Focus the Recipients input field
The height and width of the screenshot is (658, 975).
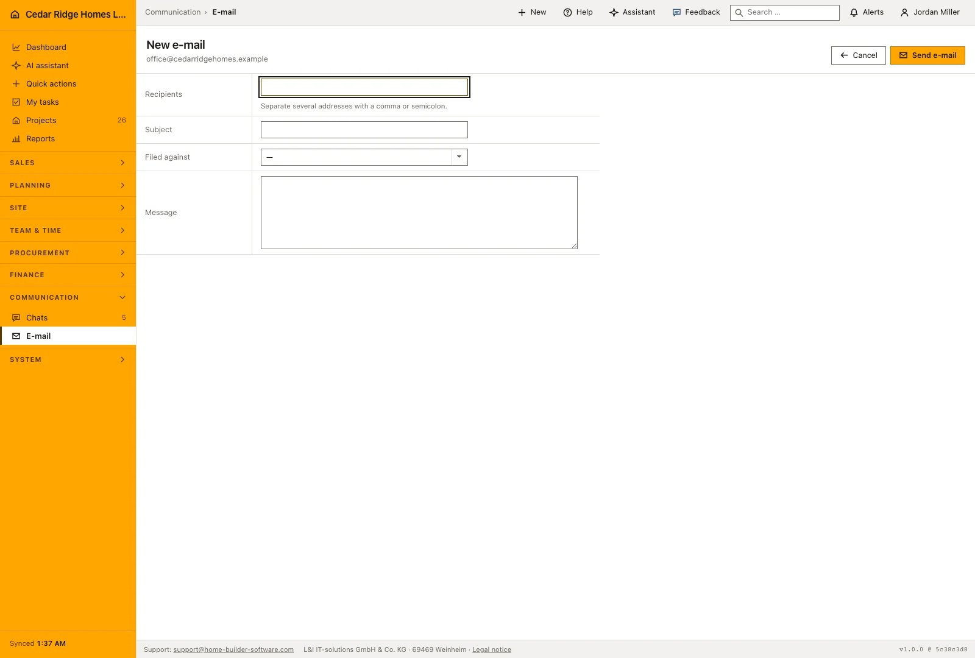pos(364,87)
